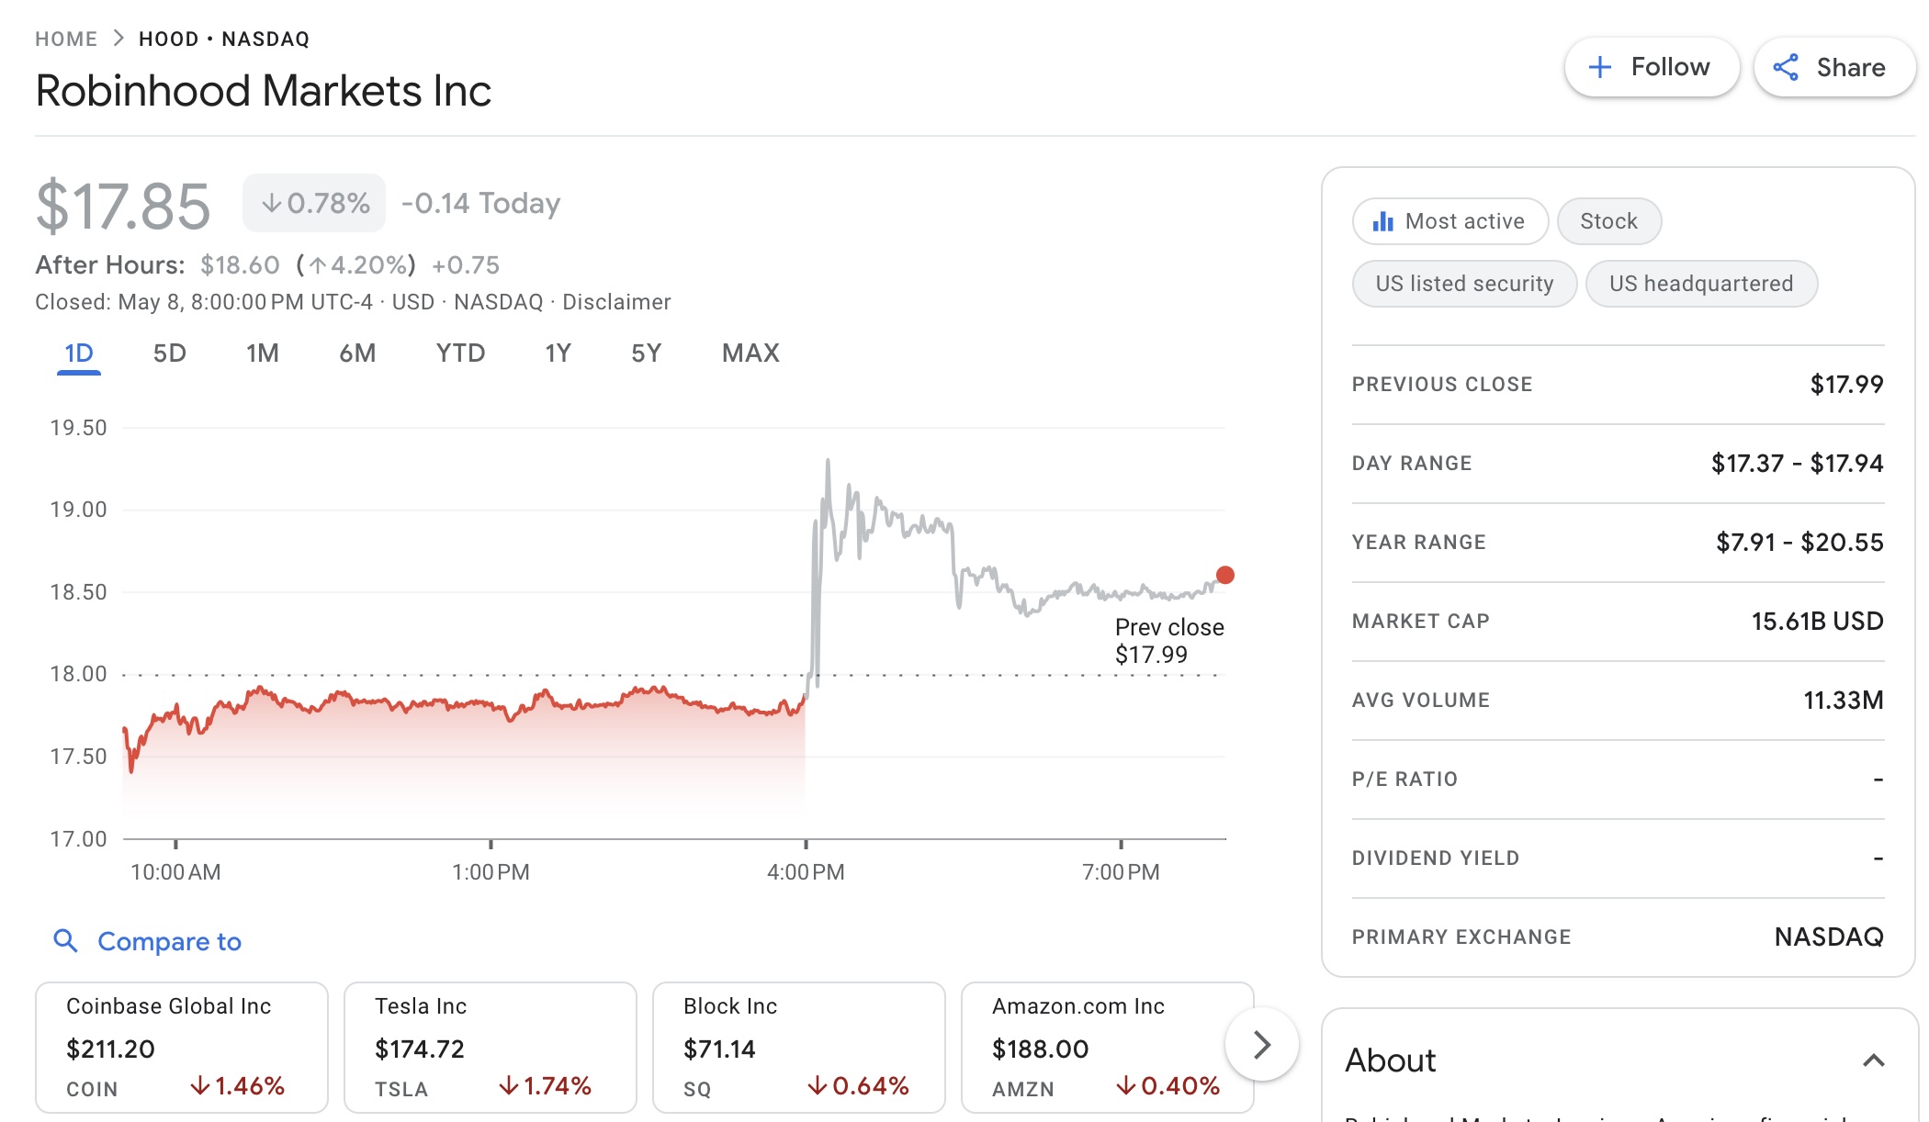Click the Prev close $17.99 chart label
Screen dimensions: 1929x1122
tap(1169, 641)
